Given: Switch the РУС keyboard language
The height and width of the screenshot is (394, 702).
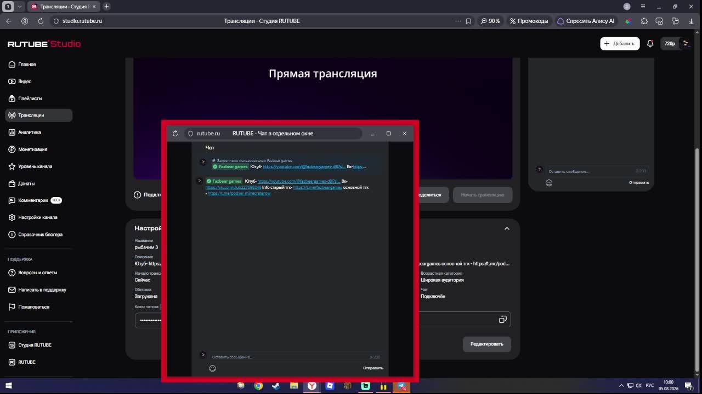Looking at the screenshot, I should pyautogui.click(x=650, y=386).
